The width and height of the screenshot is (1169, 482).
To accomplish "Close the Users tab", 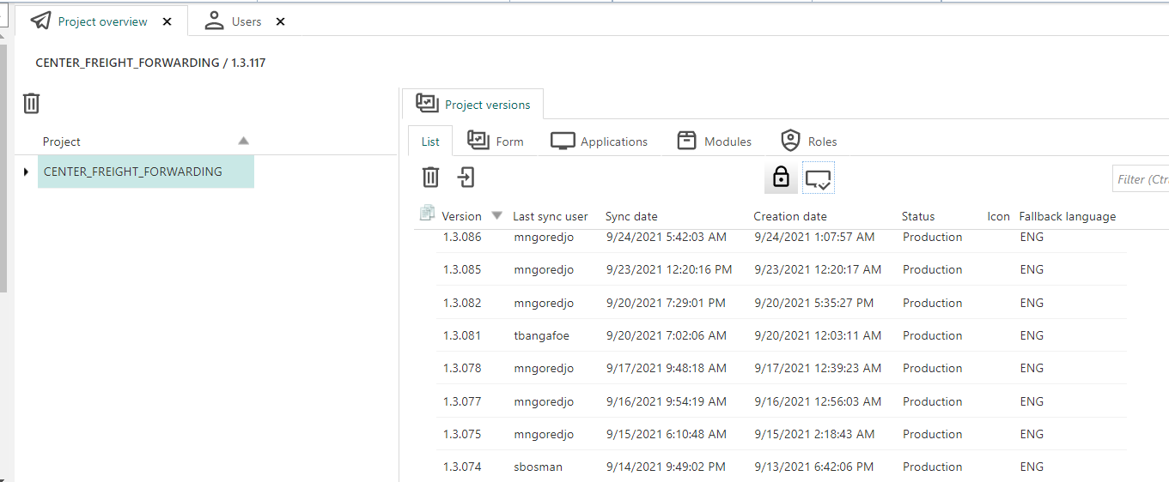I will pyautogui.click(x=280, y=21).
